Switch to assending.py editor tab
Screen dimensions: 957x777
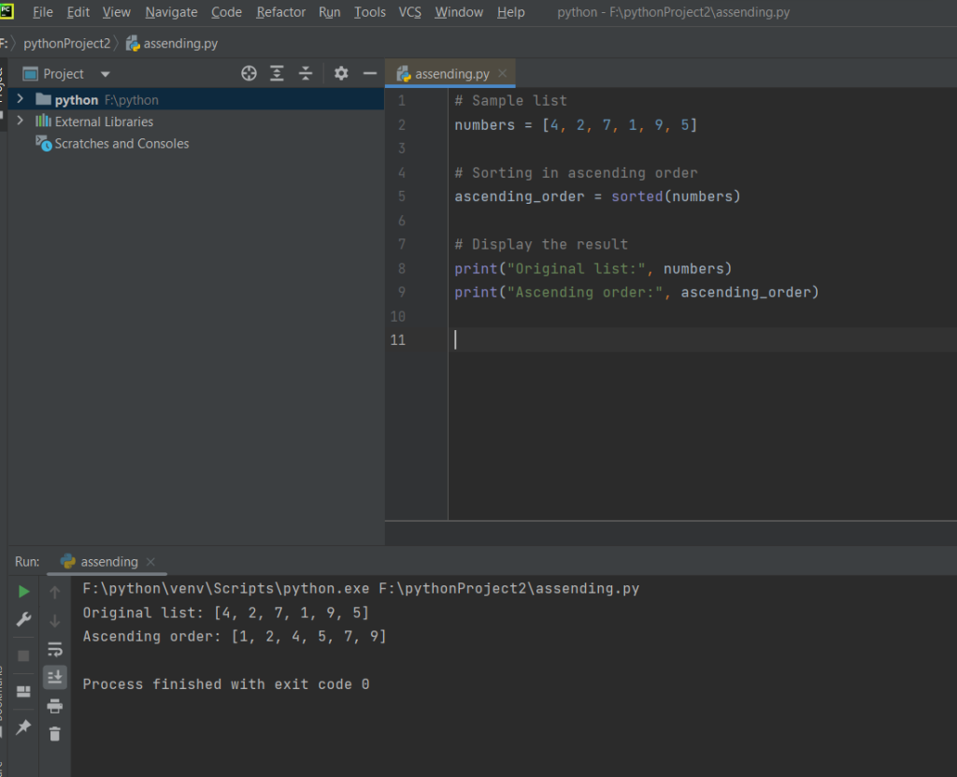click(x=452, y=74)
